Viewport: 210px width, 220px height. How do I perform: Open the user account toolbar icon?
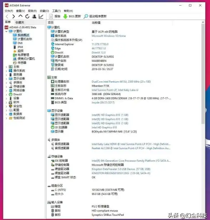click(34, 16)
